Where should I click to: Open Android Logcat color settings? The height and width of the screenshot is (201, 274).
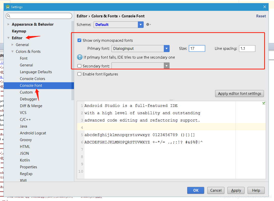[x=33, y=133]
